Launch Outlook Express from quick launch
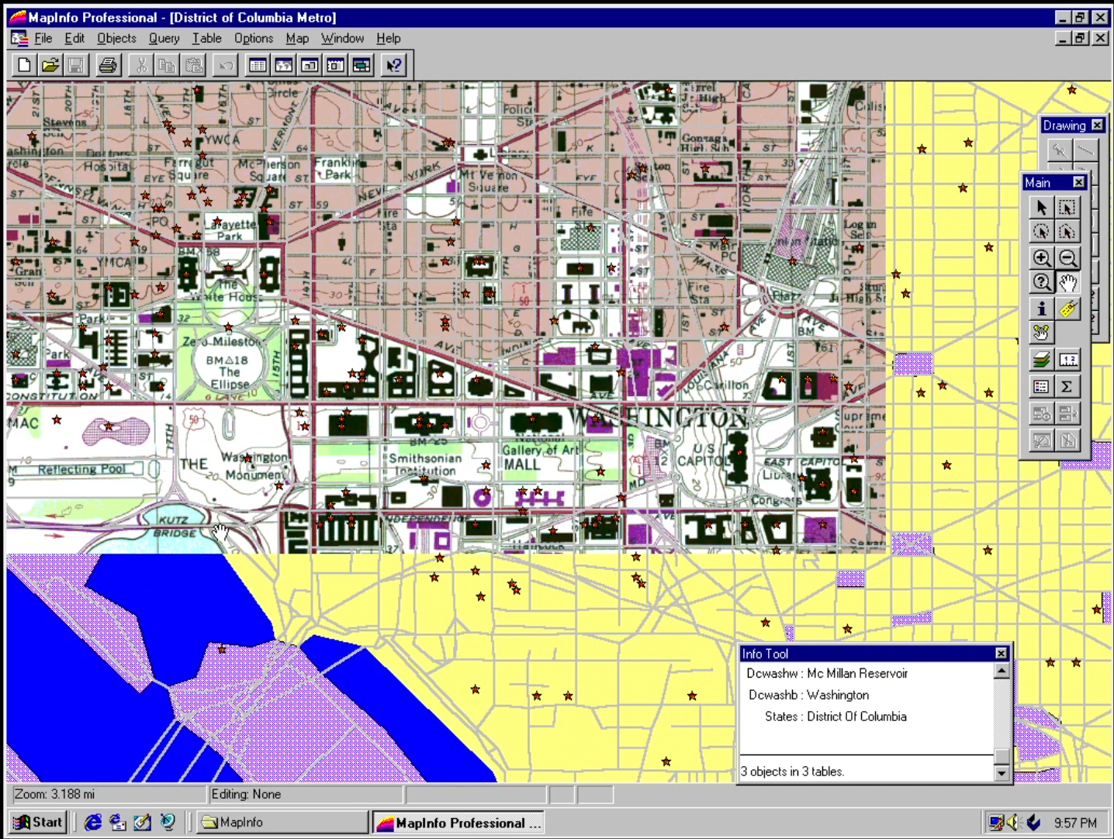 (x=118, y=822)
